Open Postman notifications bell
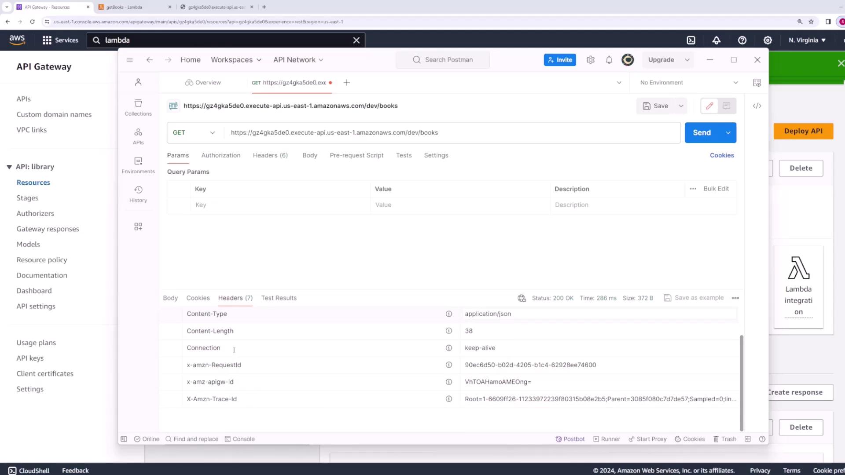The image size is (845, 475). 609,60
